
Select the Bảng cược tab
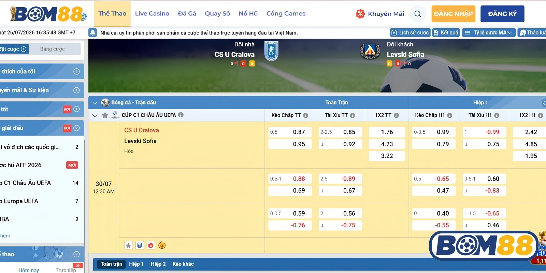53,49
